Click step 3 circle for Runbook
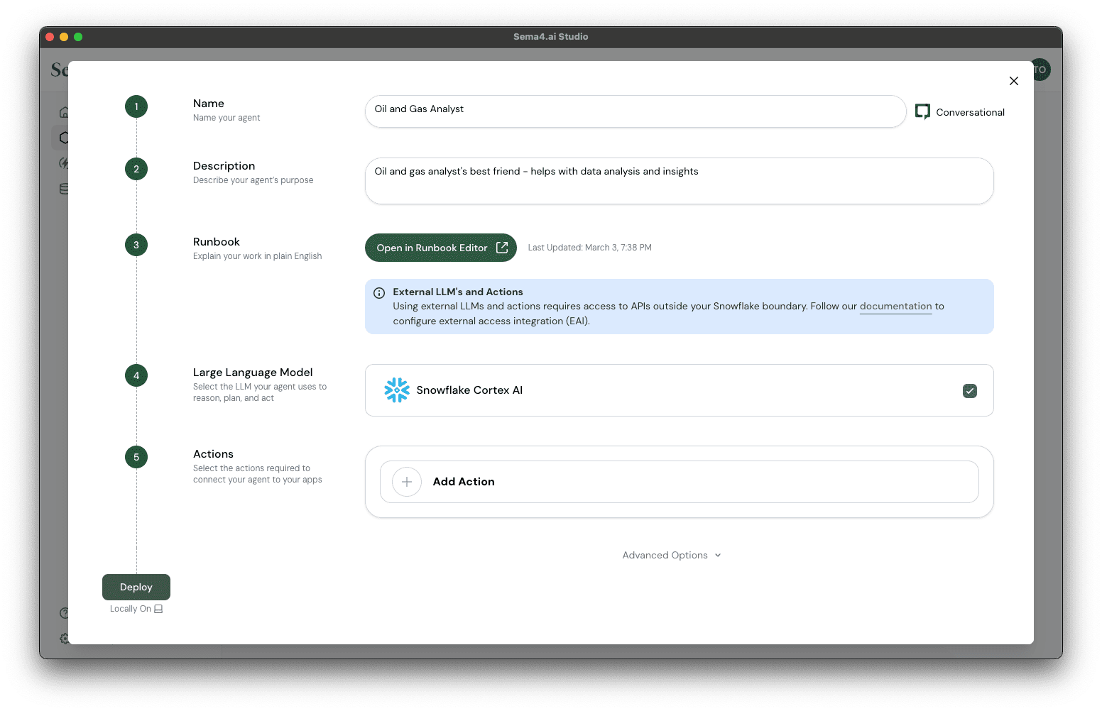1102x711 pixels. point(136,245)
